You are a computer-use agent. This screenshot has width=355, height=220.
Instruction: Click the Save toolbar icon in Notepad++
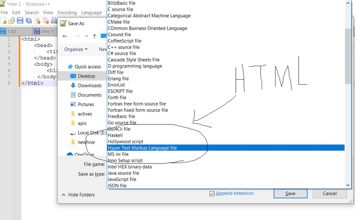point(20,21)
